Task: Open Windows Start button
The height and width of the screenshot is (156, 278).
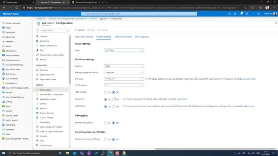Action: click(x=3, y=153)
